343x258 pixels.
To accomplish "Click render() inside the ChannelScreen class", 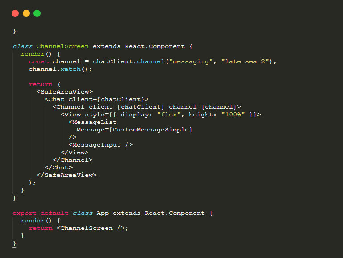I will pos(36,54).
